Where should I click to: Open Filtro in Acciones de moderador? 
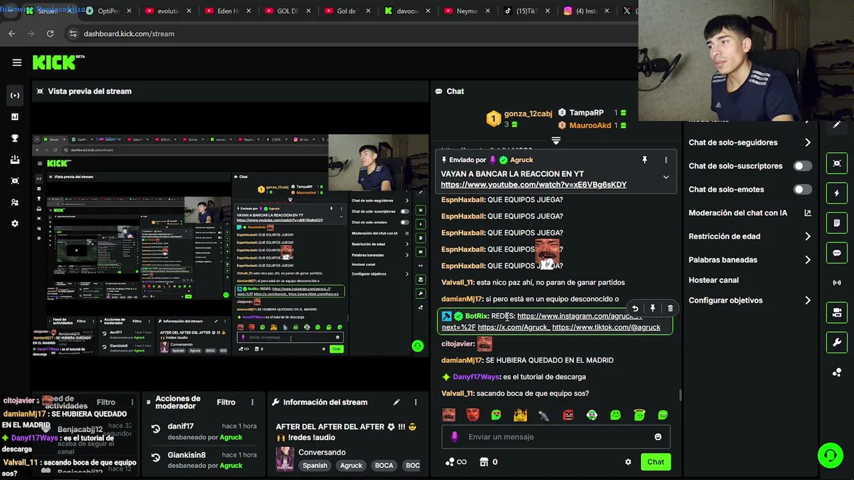coord(226,402)
